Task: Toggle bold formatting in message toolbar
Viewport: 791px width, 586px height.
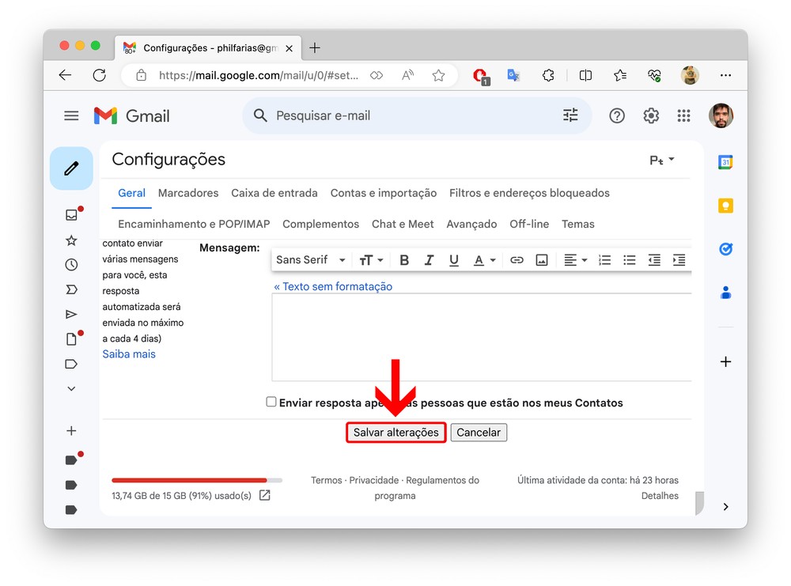Action: click(404, 260)
